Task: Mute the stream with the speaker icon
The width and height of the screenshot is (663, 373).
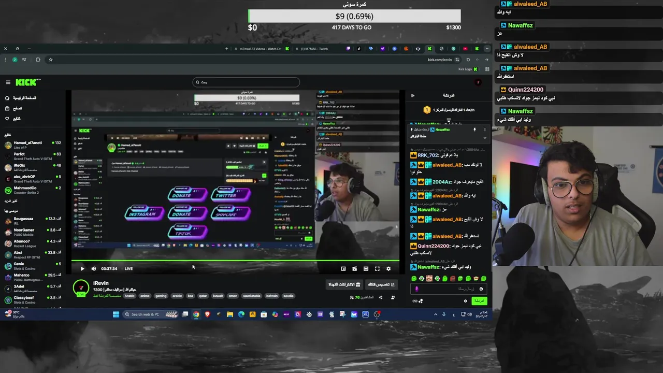Action: click(x=94, y=268)
